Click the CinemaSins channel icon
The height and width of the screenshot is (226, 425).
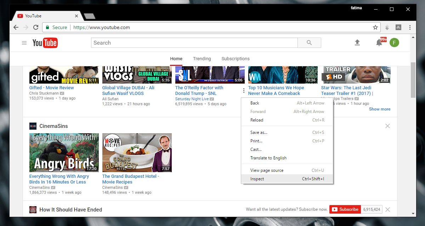(x=33, y=126)
